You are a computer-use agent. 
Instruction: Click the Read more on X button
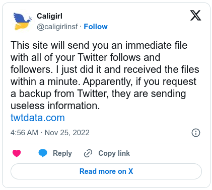pos(106,171)
